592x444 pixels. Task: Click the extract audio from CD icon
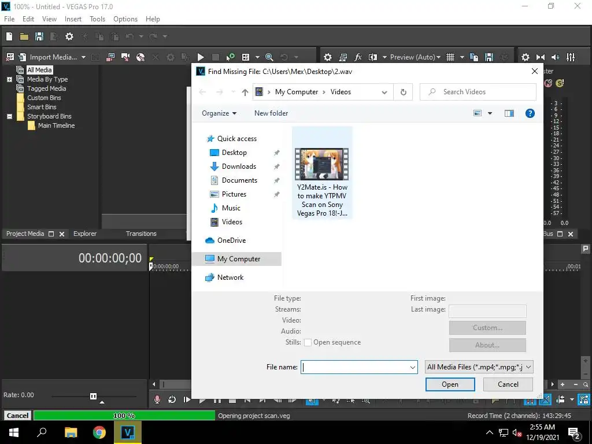[x=140, y=57]
